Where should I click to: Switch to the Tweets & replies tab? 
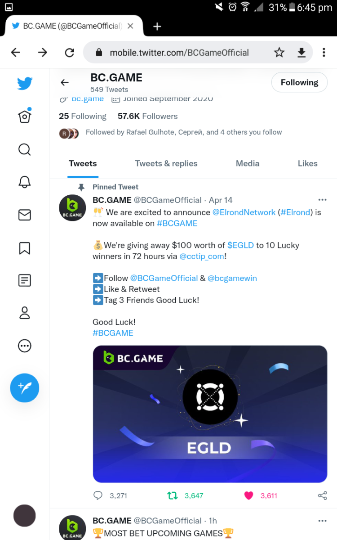166,163
